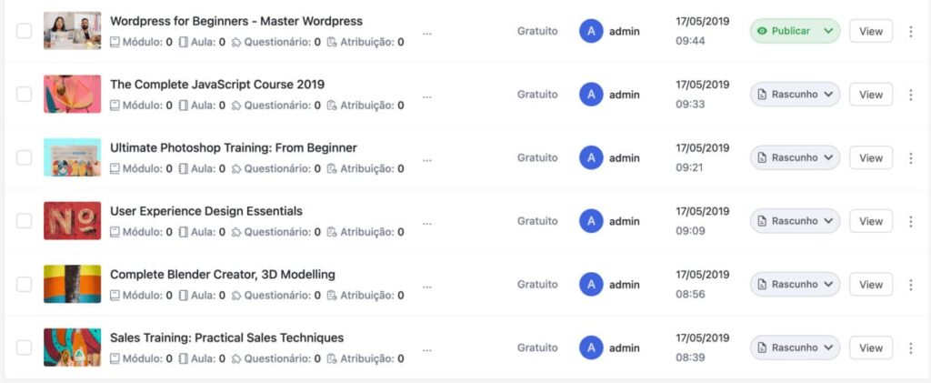The image size is (931, 383).
Task: Click View button for User Experience Design Essentials
Action: point(870,221)
